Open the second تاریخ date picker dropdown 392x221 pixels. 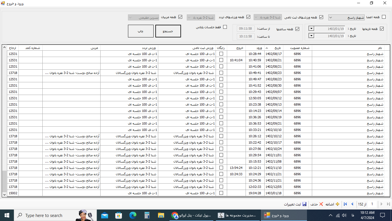pyautogui.click(x=312, y=36)
